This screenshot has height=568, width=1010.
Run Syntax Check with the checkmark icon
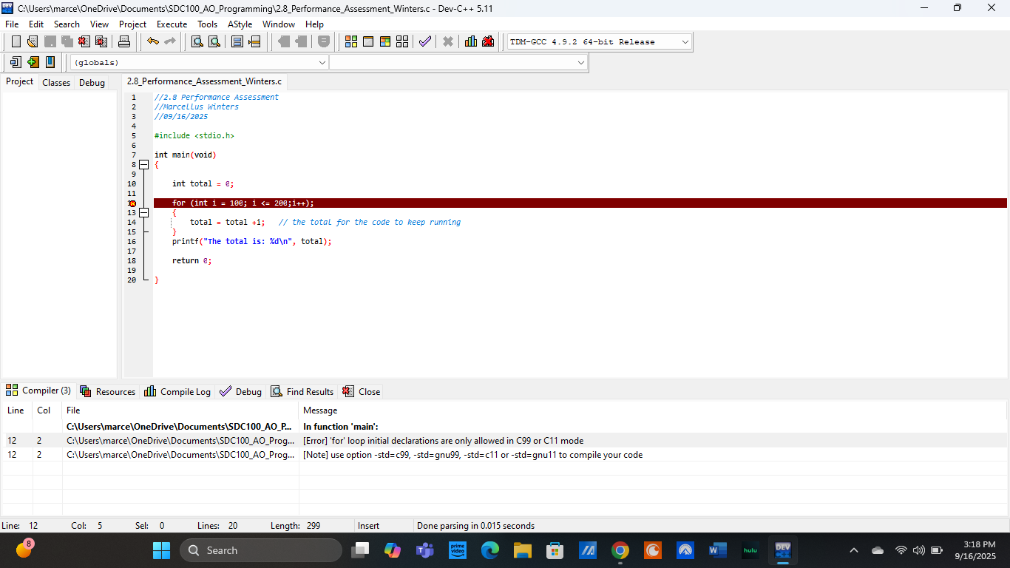tap(424, 41)
